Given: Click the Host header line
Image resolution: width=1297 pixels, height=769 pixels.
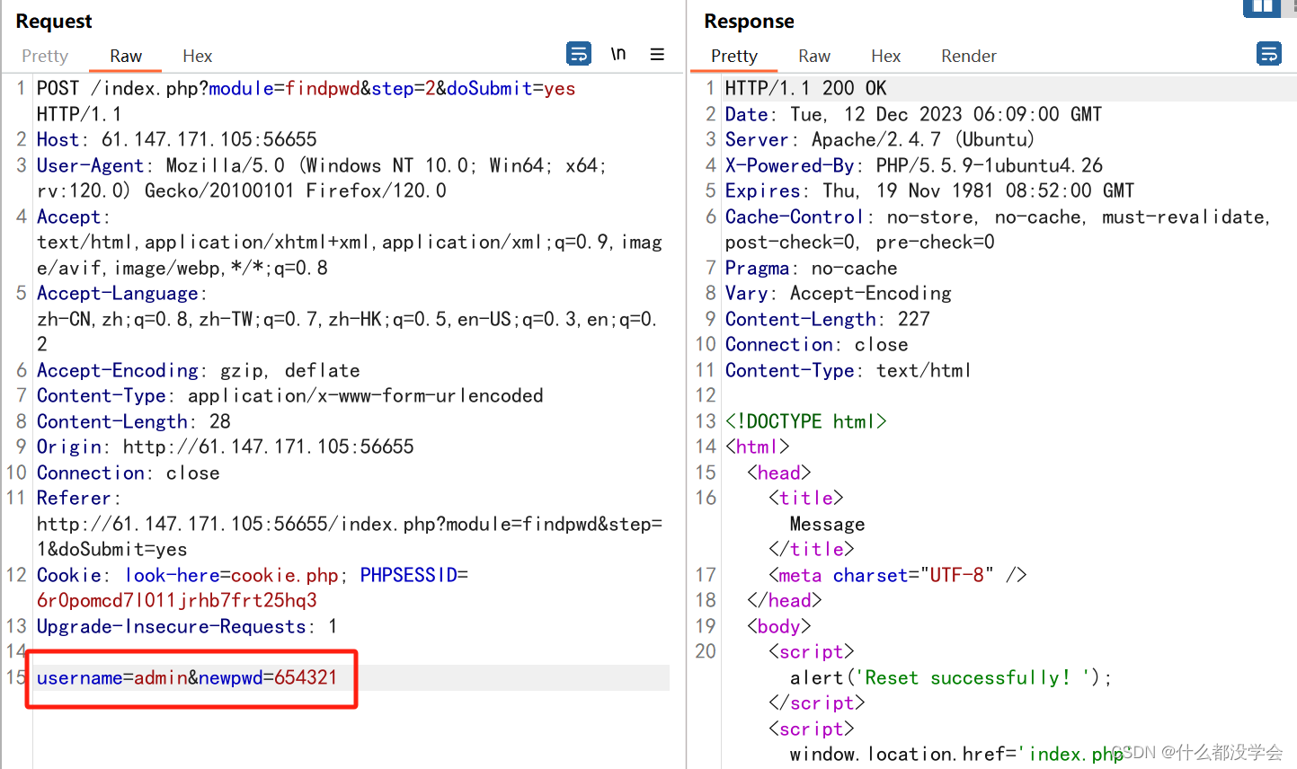Looking at the screenshot, I should point(177,139).
